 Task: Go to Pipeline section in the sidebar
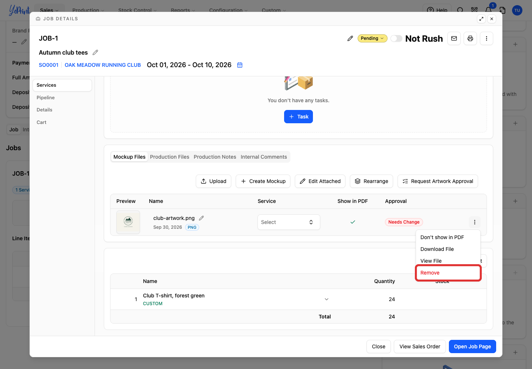pyautogui.click(x=62, y=97)
